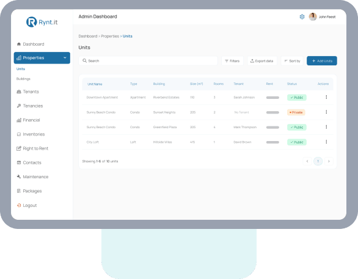The height and width of the screenshot is (279, 358).
Task: Click John Feast's profile avatar
Action: [x=313, y=16]
